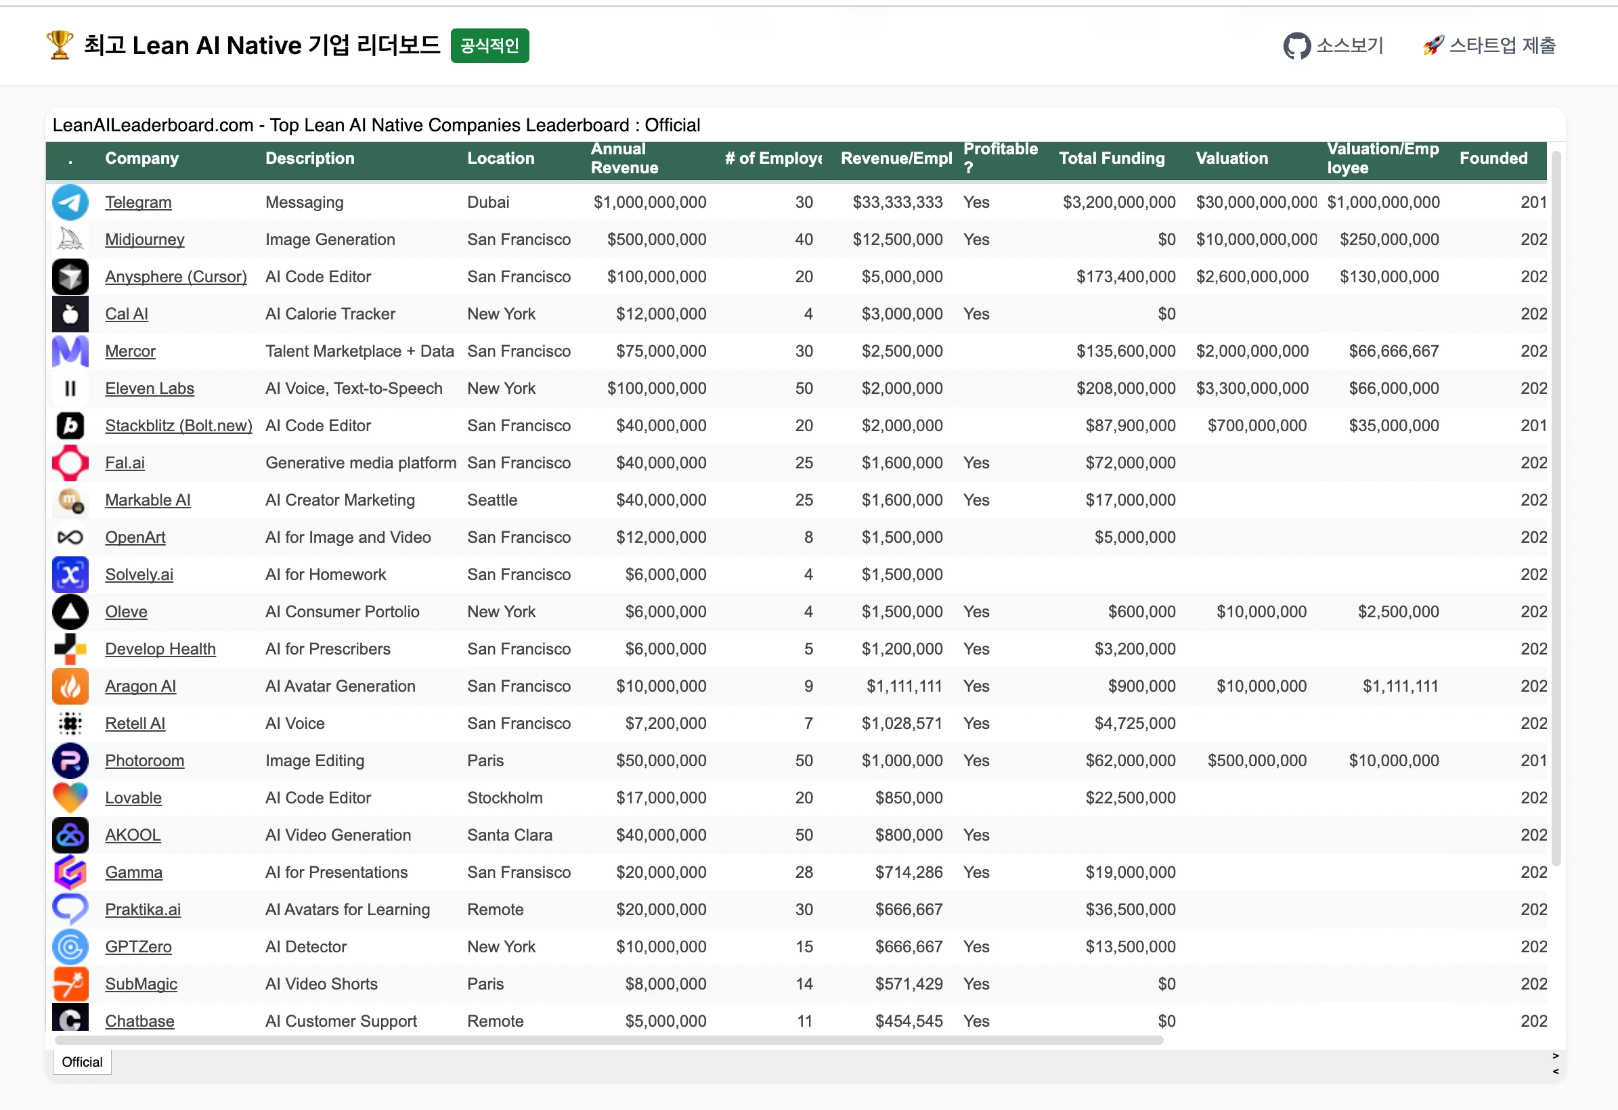
Task: Click the GitHub icon beside 소스보기
Action: 1296,46
